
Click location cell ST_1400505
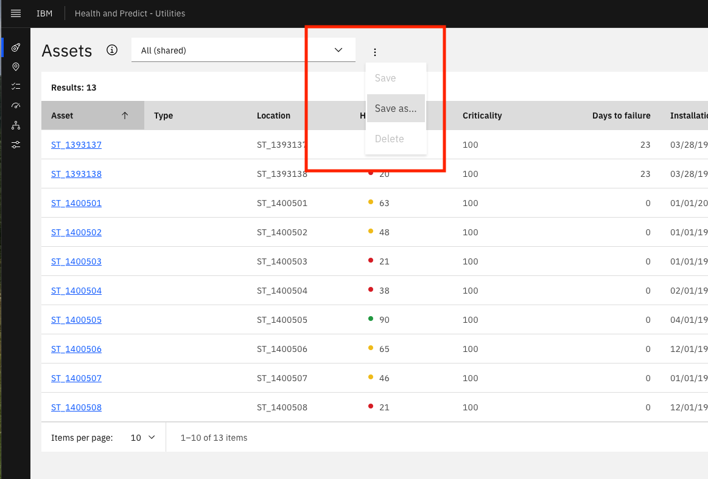point(282,320)
